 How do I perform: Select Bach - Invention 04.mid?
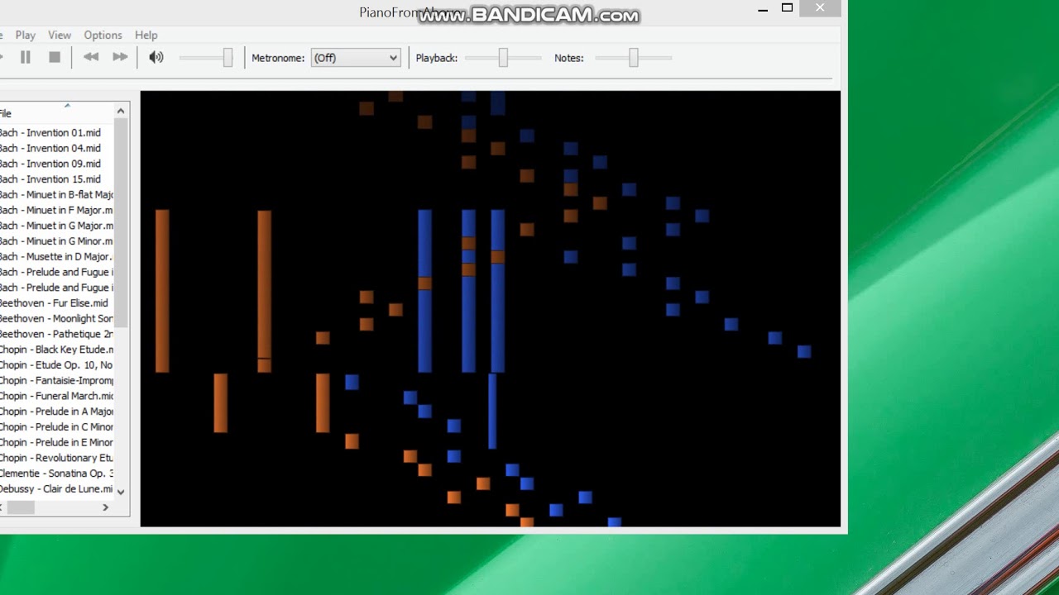pyautogui.click(x=50, y=148)
